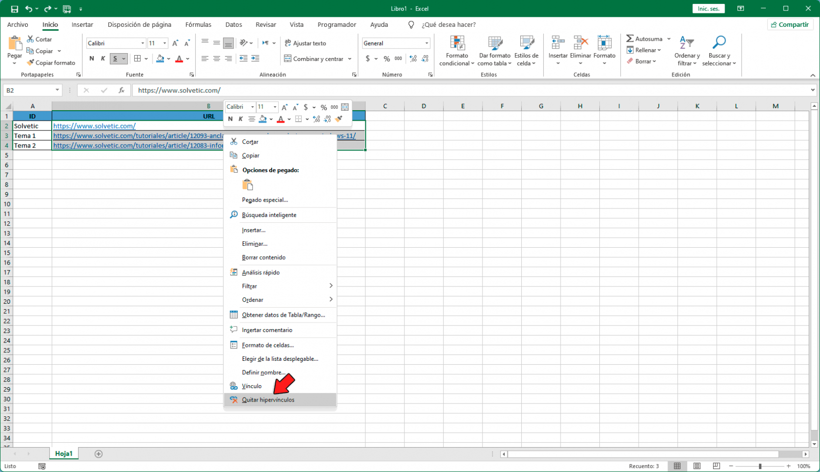Open the Fórmulas ribbon tab
Viewport: 820px width, 472px height.
click(198, 25)
